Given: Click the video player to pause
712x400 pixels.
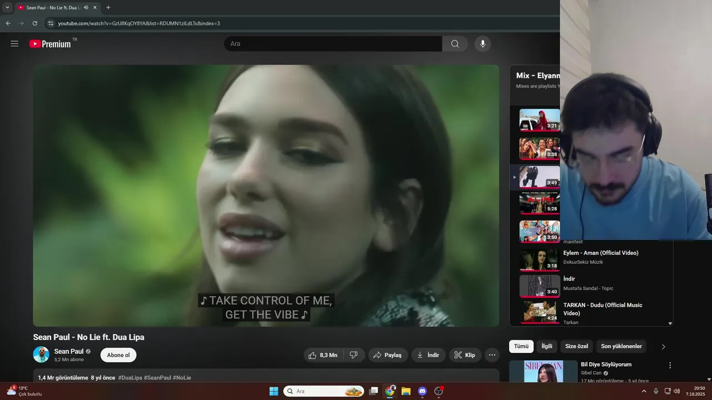Looking at the screenshot, I should [266, 196].
